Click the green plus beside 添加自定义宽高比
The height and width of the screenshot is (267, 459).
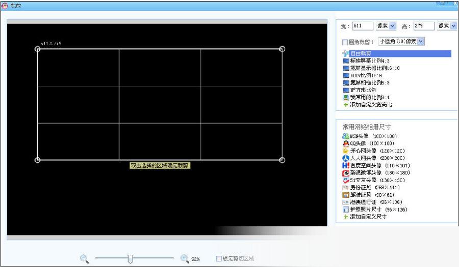(346, 104)
